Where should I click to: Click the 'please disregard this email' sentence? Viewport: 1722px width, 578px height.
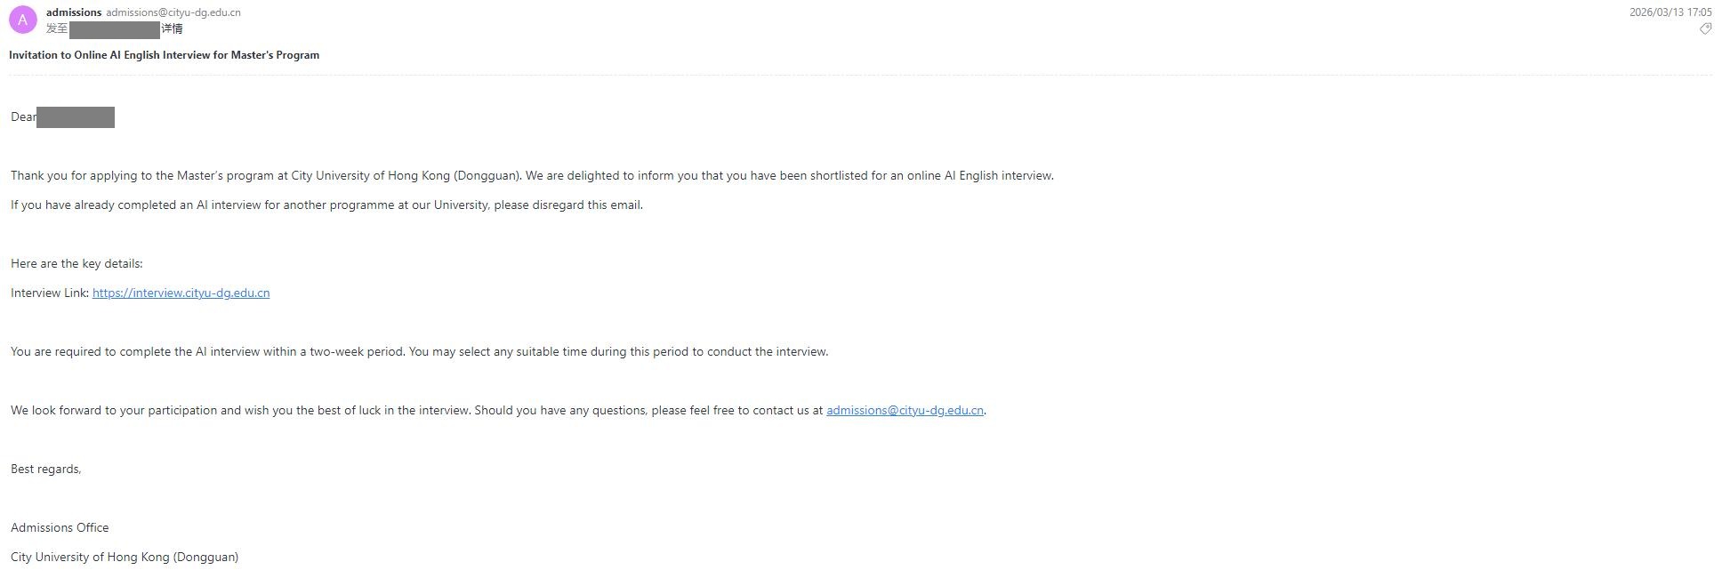[326, 205]
